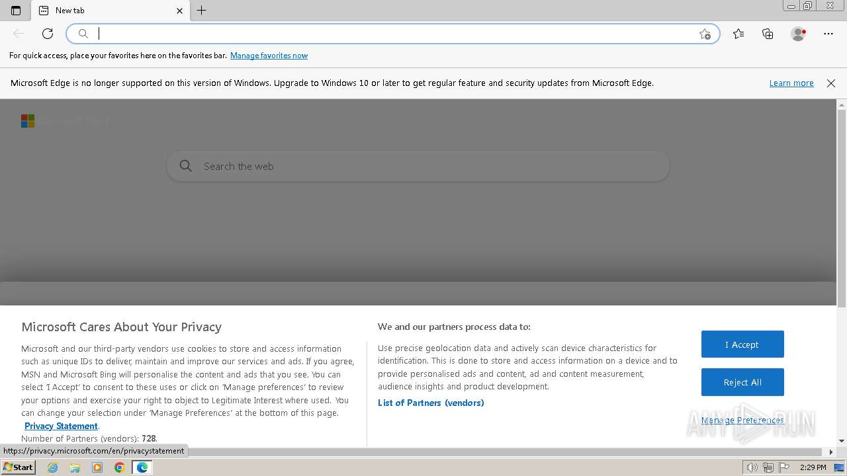The image size is (847, 476).
Task: Add this page to favorites star
Action: tap(705, 34)
